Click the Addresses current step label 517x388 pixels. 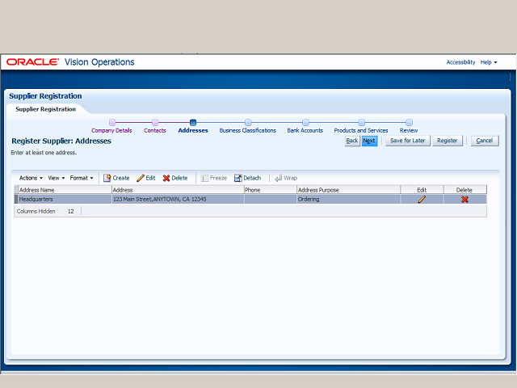pyautogui.click(x=193, y=131)
